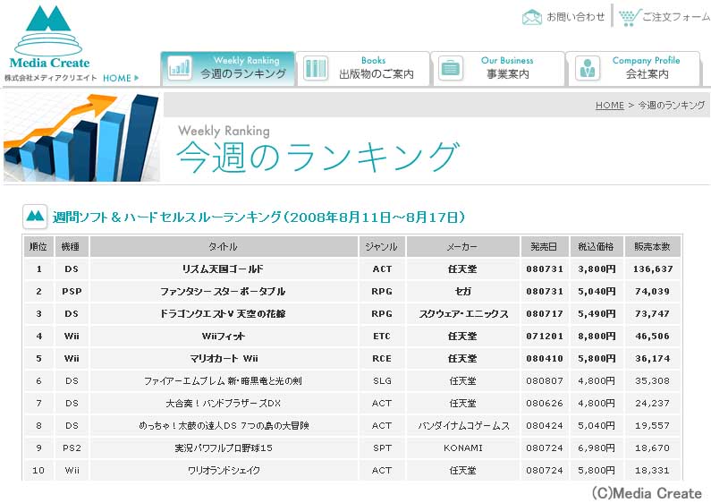Viewport: 711px width, 503px height.
Task: Click price 8,800円 cell
Action: point(597,337)
